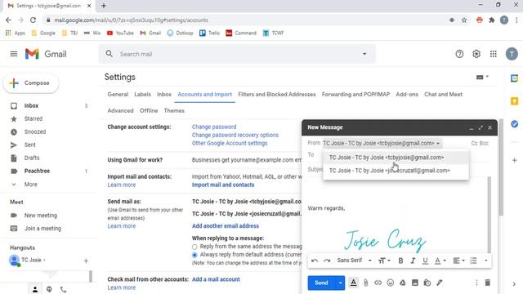Open more send options arrow
Viewport: 523px width, 294px height.
click(340, 283)
